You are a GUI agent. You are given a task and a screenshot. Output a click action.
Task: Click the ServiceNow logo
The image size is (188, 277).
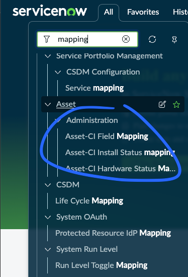pos(50,11)
